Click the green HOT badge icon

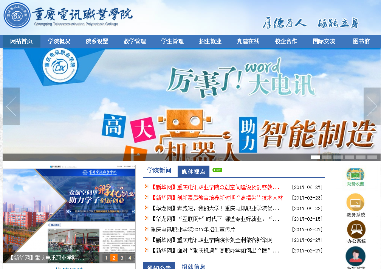(217, 170)
